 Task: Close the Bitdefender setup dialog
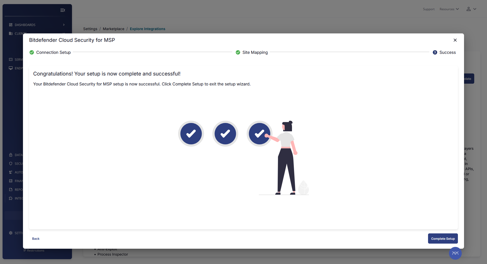(x=455, y=40)
